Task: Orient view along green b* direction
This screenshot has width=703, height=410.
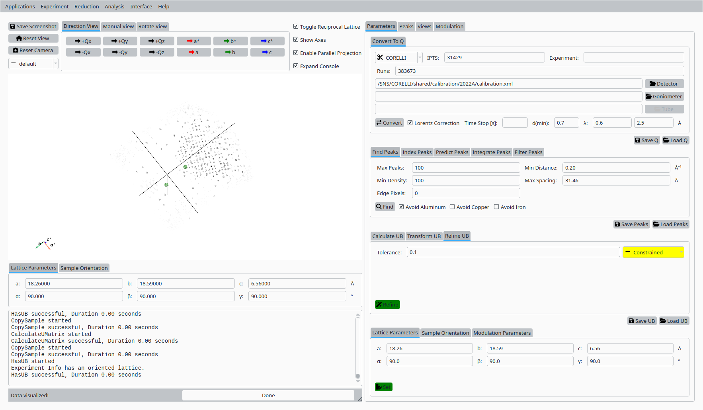Action: pyautogui.click(x=230, y=41)
